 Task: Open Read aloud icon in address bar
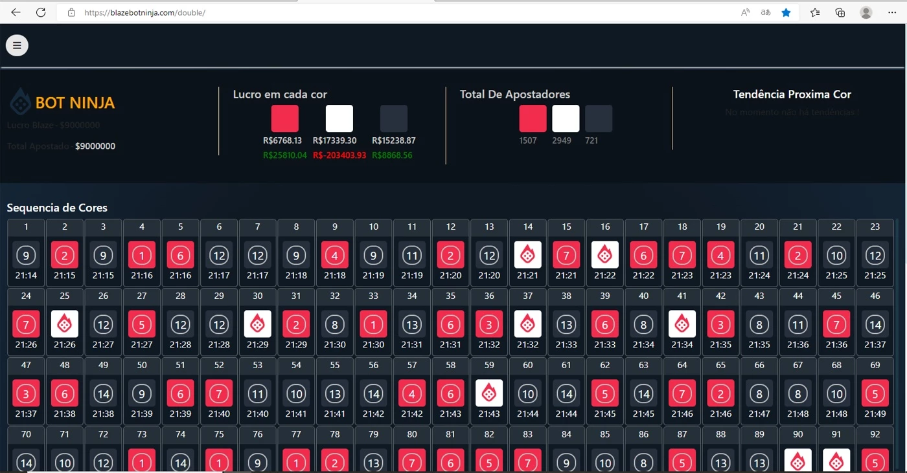coord(746,12)
